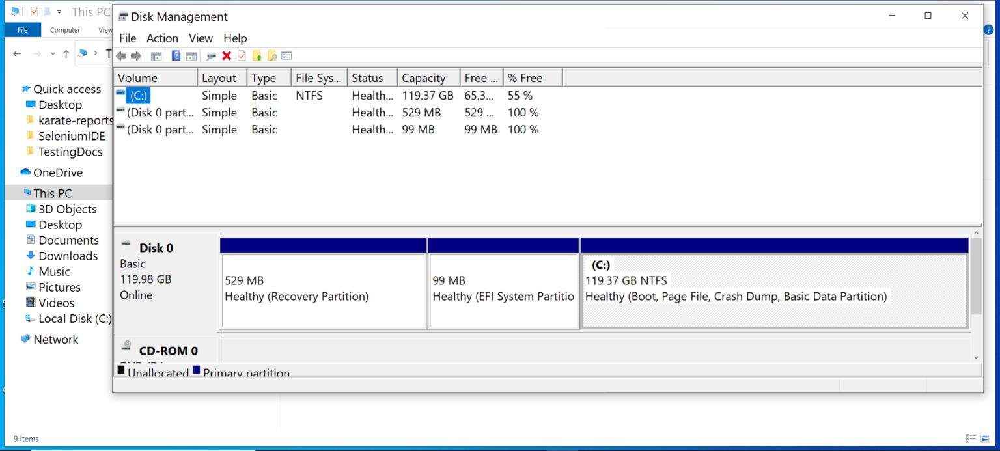Click the down arrow on the vertical scrollbar
The width and height of the screenshot is (1000, 451).
(976, 357)
